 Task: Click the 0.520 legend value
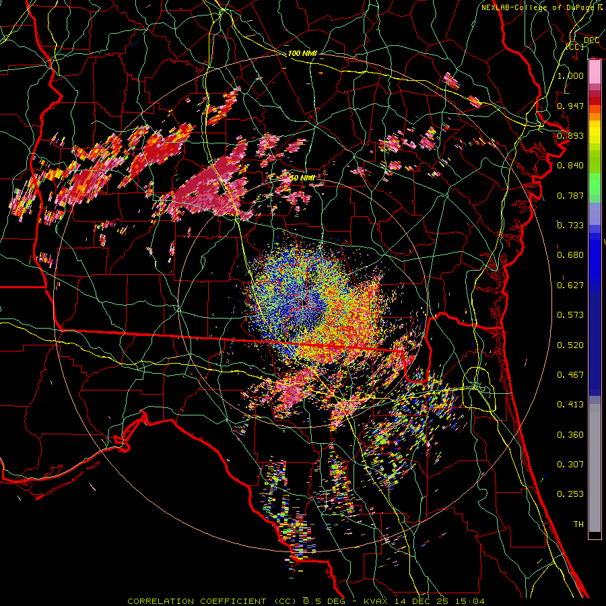(x=570, y=345)
